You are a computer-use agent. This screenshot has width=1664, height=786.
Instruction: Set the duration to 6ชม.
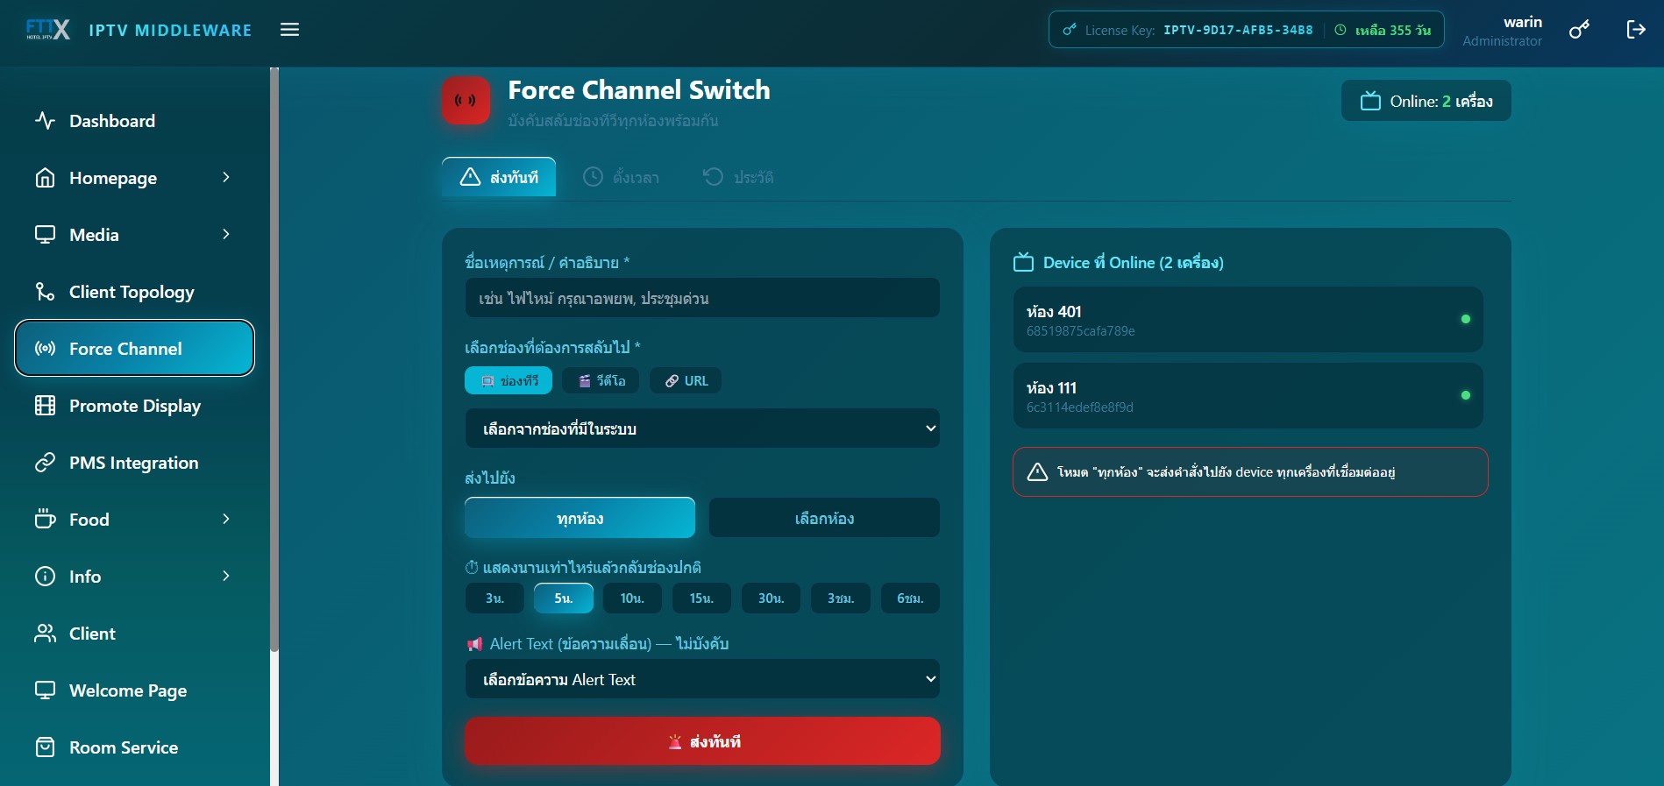[x=910, y=598]
